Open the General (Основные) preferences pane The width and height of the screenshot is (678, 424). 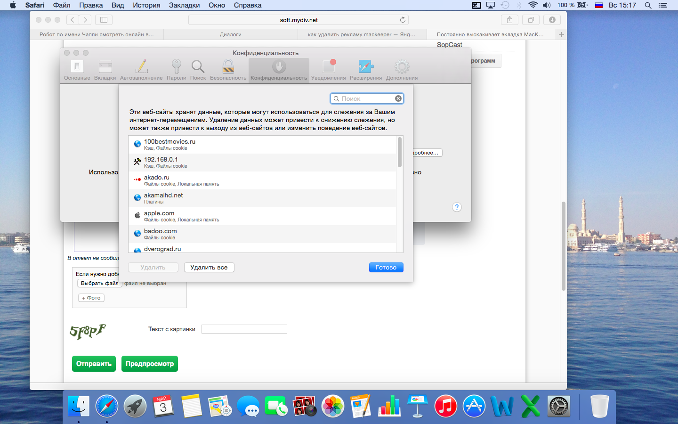(77, 70)
